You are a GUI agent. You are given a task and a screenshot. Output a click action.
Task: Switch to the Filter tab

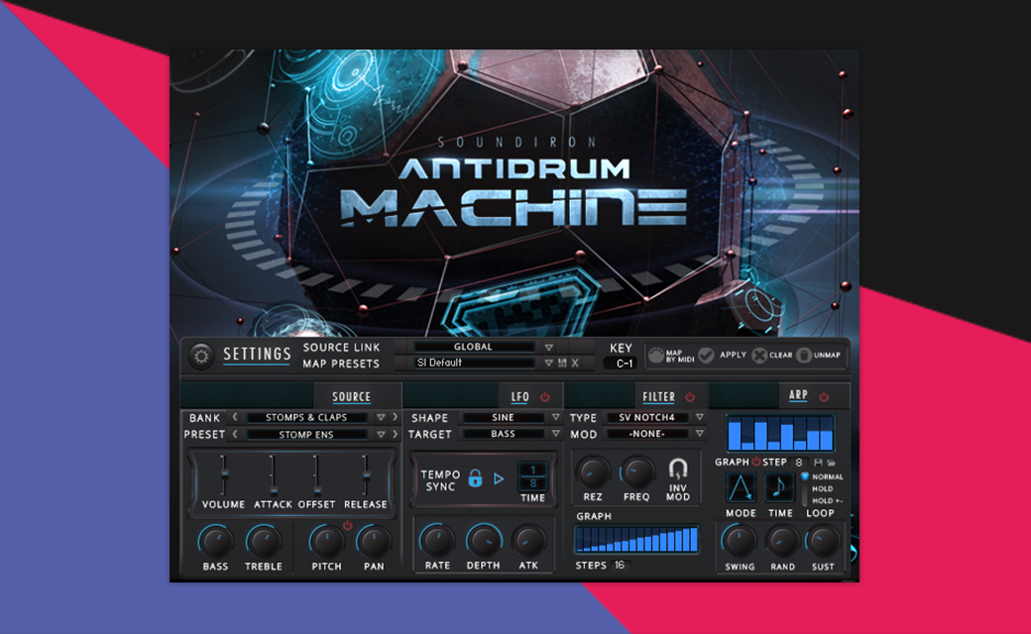659,397
